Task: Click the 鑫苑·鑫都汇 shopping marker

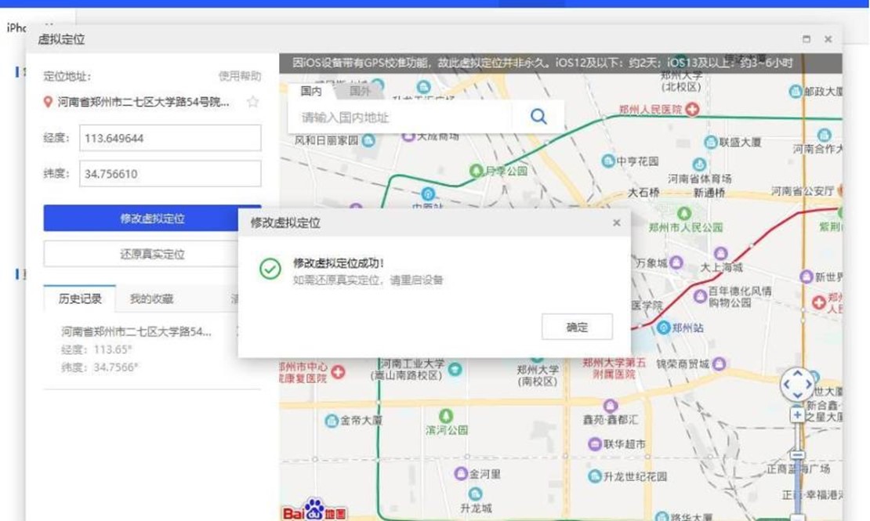Action: pyautogui.click(x=611, y=406)
